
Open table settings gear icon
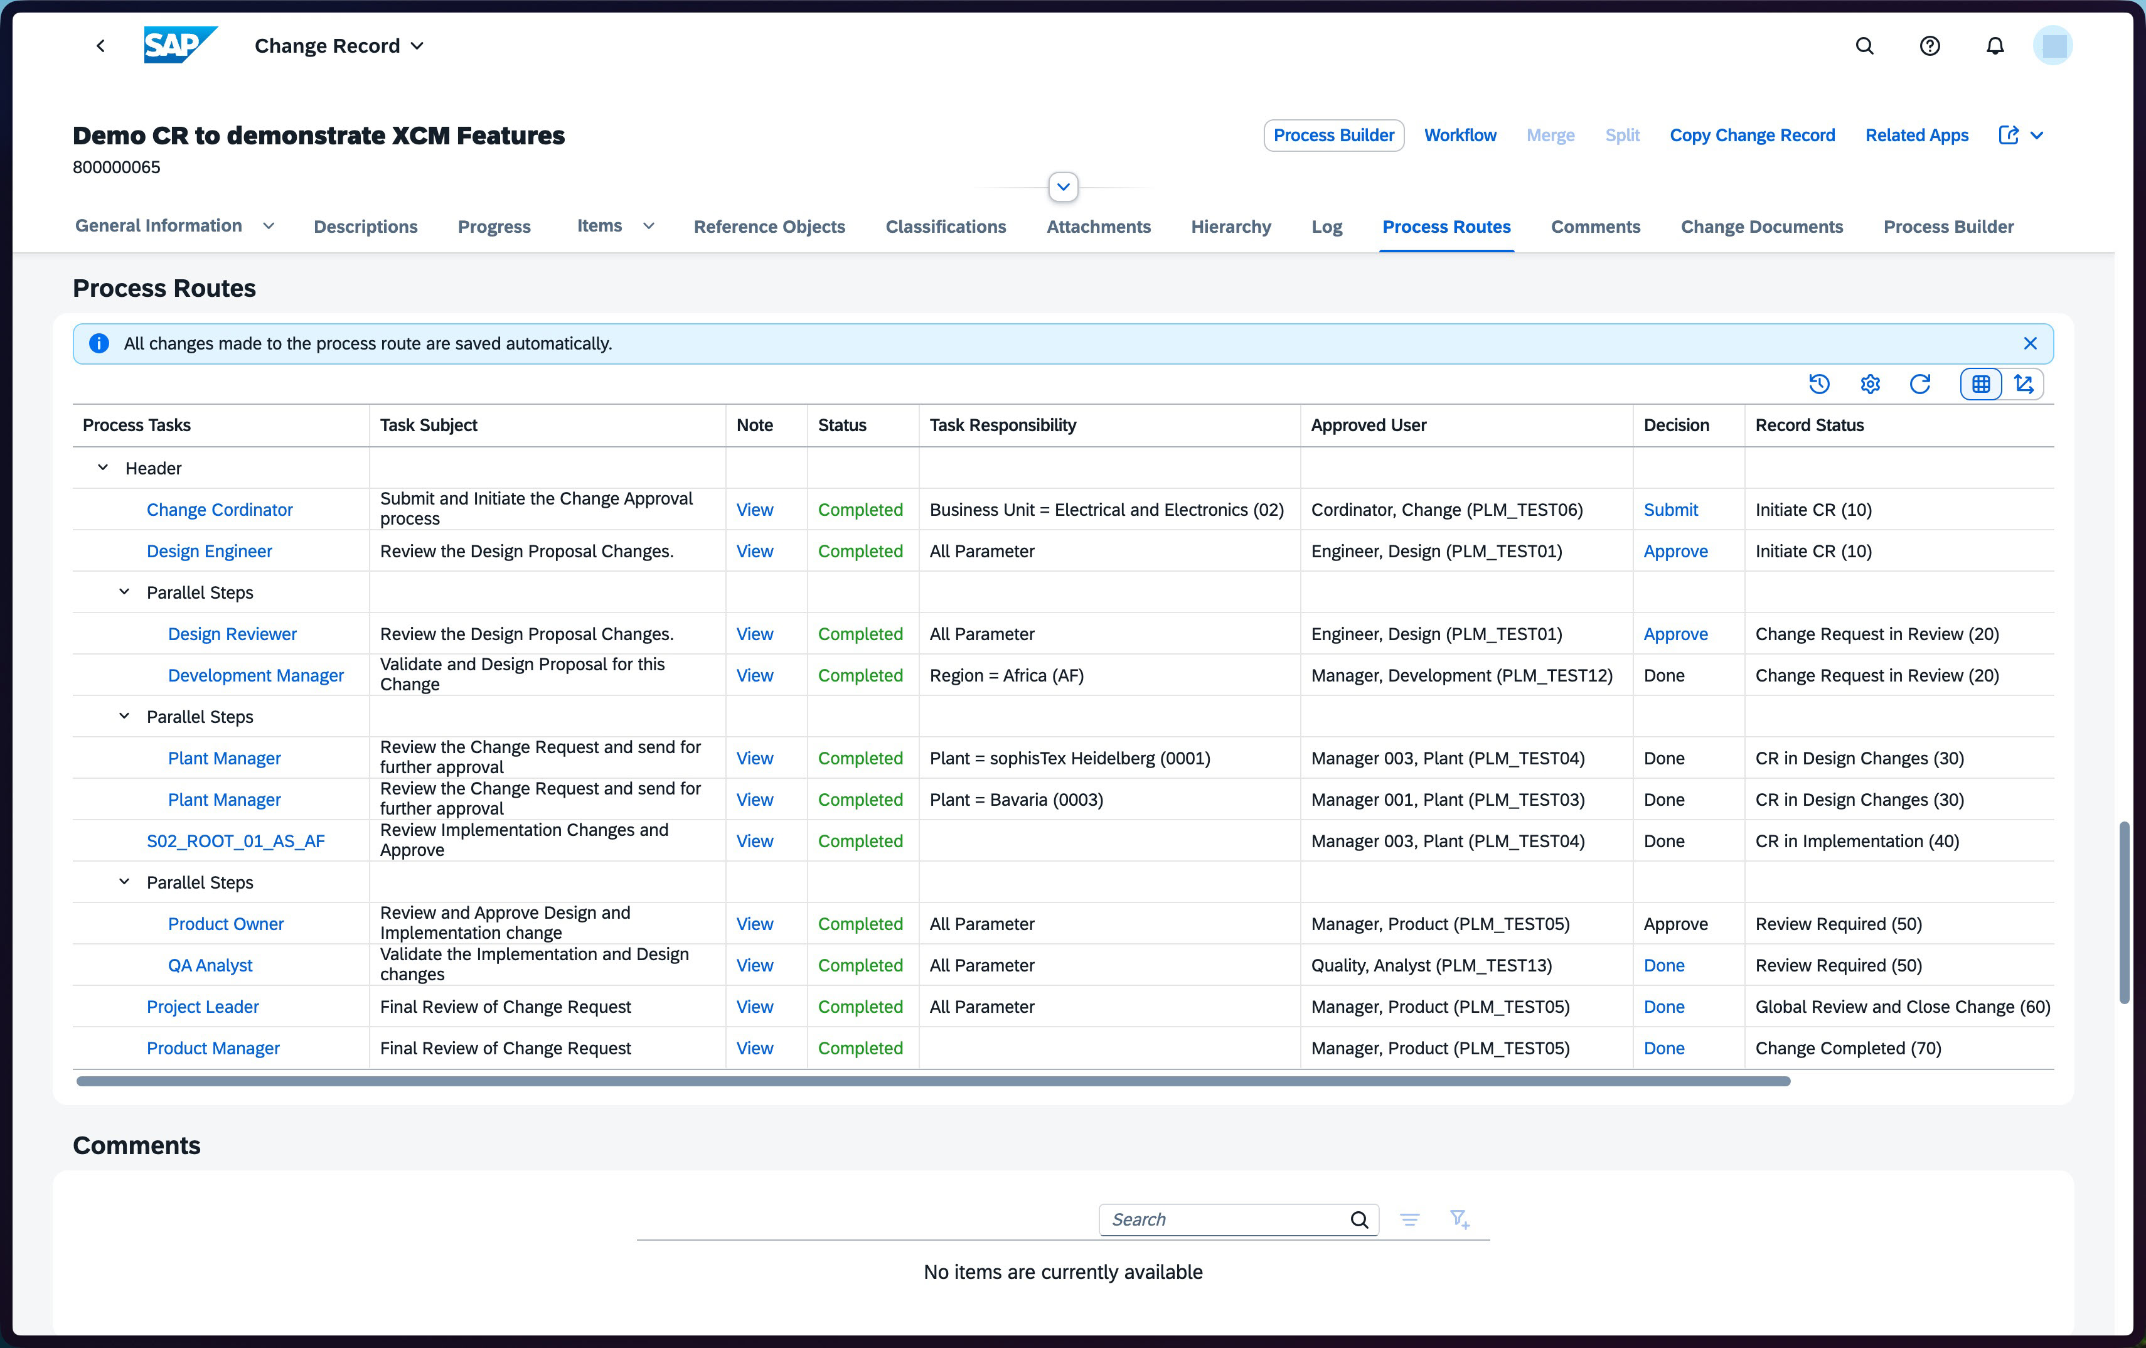point(1870,384)
